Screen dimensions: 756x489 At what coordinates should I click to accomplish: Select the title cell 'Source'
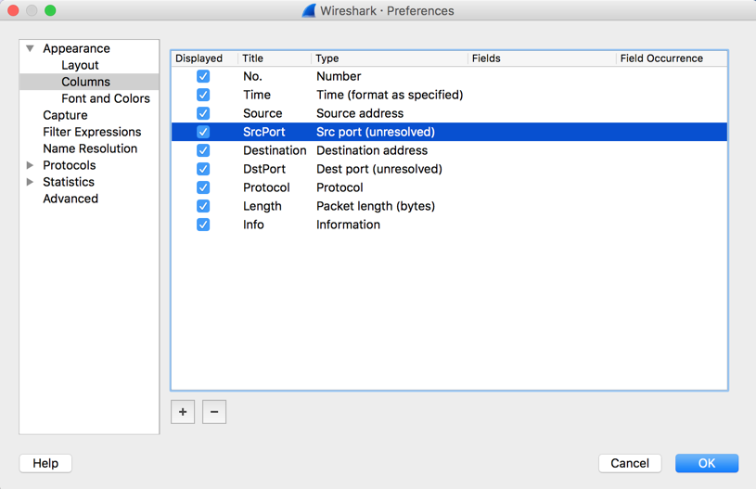pos(263,113)
